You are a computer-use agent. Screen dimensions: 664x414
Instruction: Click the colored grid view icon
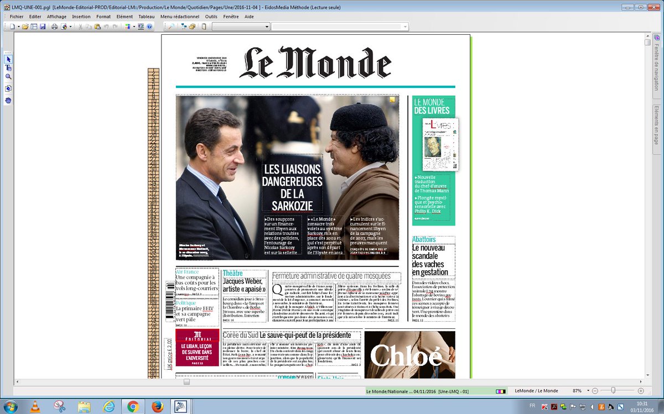pos(127,27)
